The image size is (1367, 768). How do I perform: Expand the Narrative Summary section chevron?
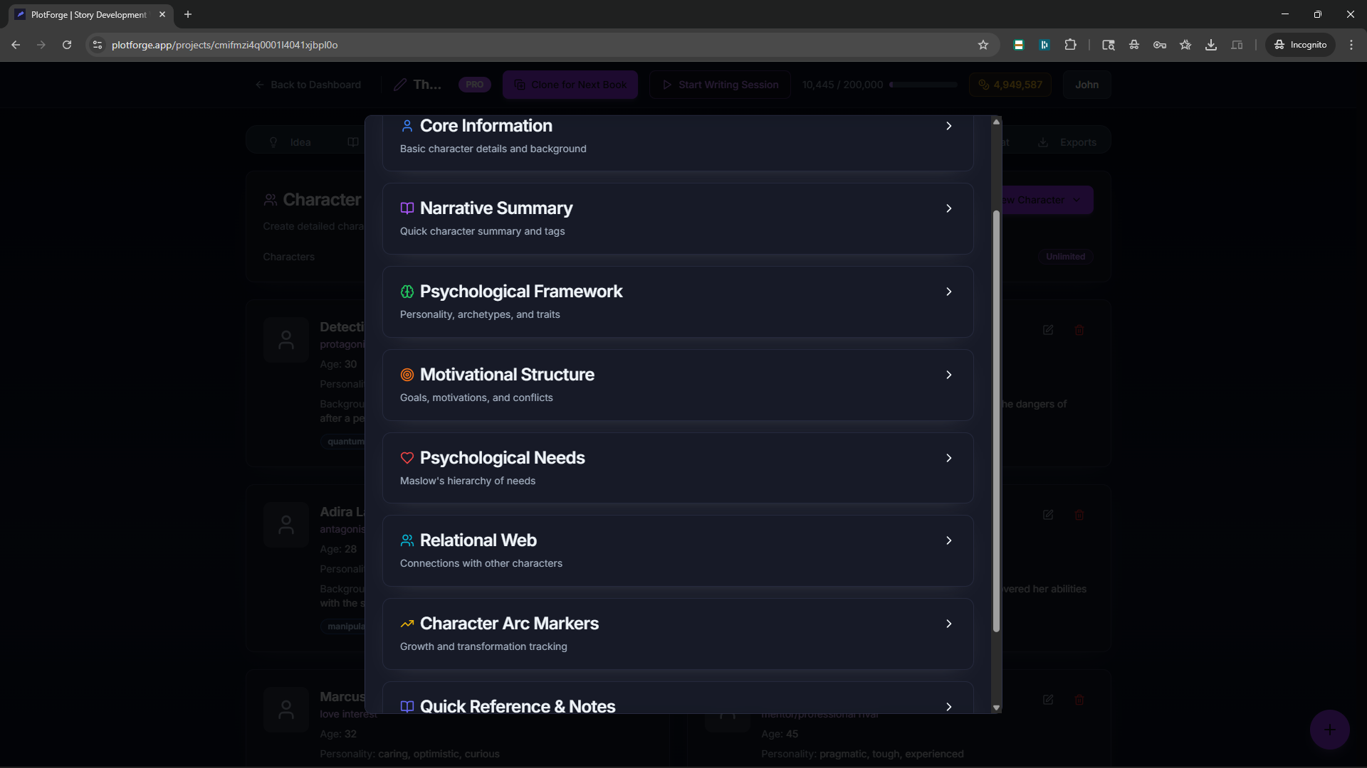pyautogui.click(x=948, y=208)
